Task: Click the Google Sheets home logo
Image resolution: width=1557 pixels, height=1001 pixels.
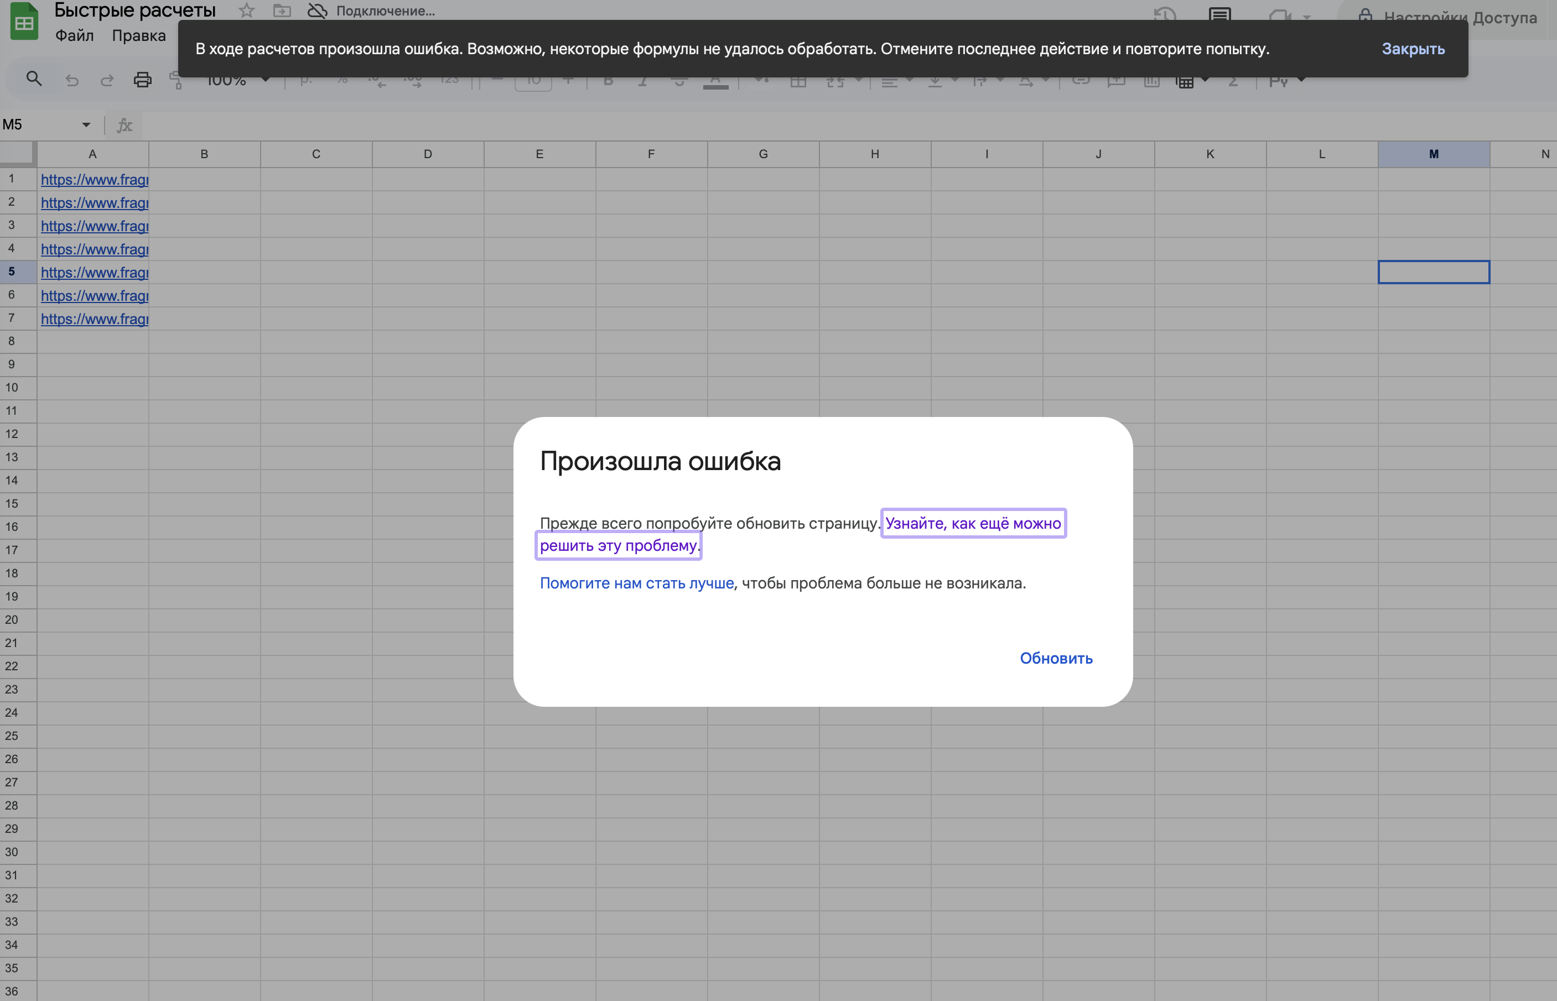Action: (x=24, y=22)
